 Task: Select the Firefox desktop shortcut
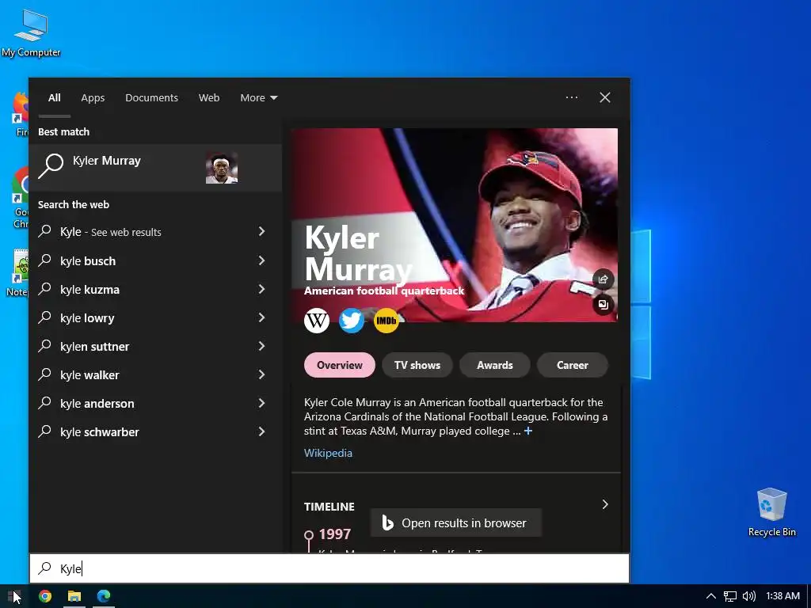click(21, 114)
